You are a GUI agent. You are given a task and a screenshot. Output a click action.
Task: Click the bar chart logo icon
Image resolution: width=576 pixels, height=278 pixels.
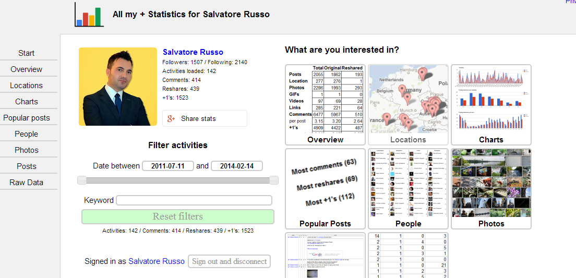click(x=89, y=15)
